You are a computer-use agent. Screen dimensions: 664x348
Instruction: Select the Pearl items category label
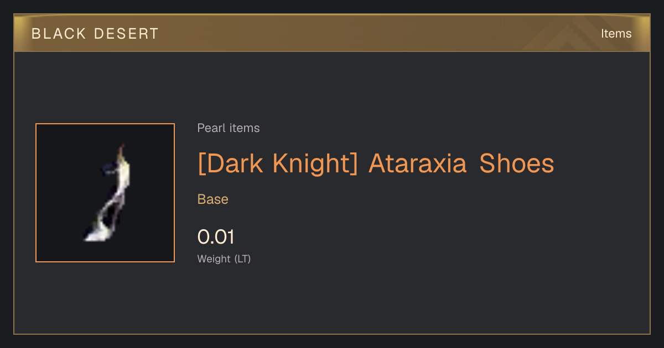click(229, 128)
